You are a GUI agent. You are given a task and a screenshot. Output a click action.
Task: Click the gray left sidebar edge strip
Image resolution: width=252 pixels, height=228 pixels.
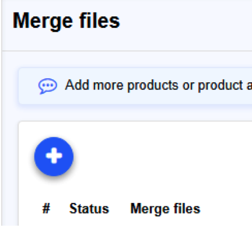[x=1, y=114]
